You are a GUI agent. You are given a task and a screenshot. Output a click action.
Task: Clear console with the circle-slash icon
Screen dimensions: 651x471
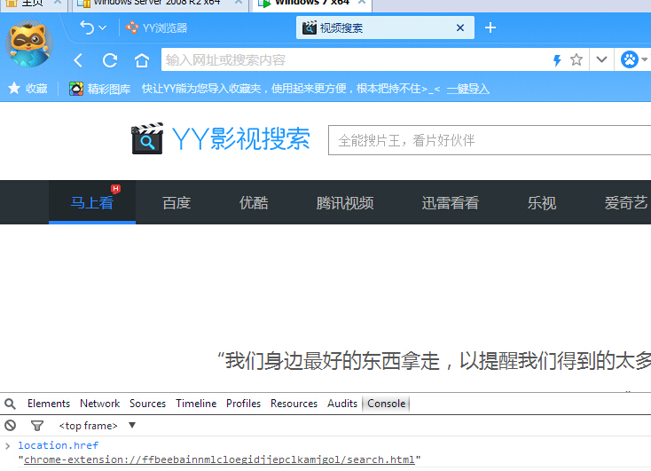(x=11, y=425)
